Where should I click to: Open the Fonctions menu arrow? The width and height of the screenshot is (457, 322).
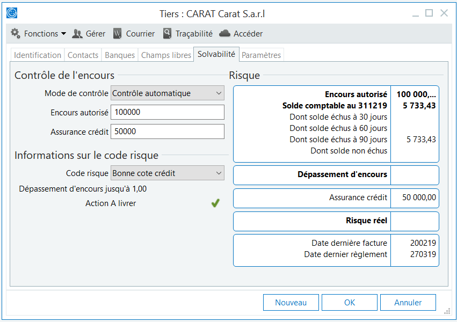[x=63, y=34]
